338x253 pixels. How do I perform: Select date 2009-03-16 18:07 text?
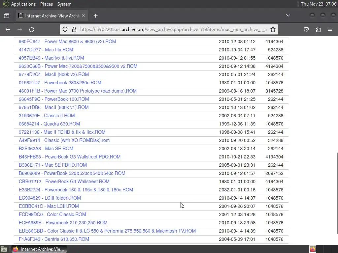point(237,91)
